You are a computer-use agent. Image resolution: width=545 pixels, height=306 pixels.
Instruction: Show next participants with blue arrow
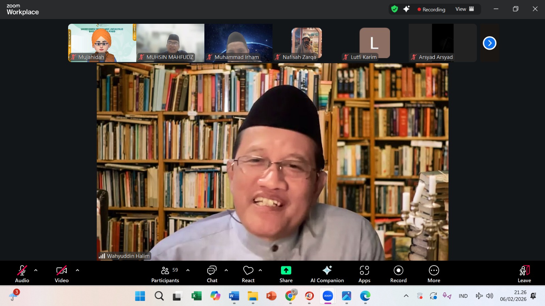click(x=489, y=43)
